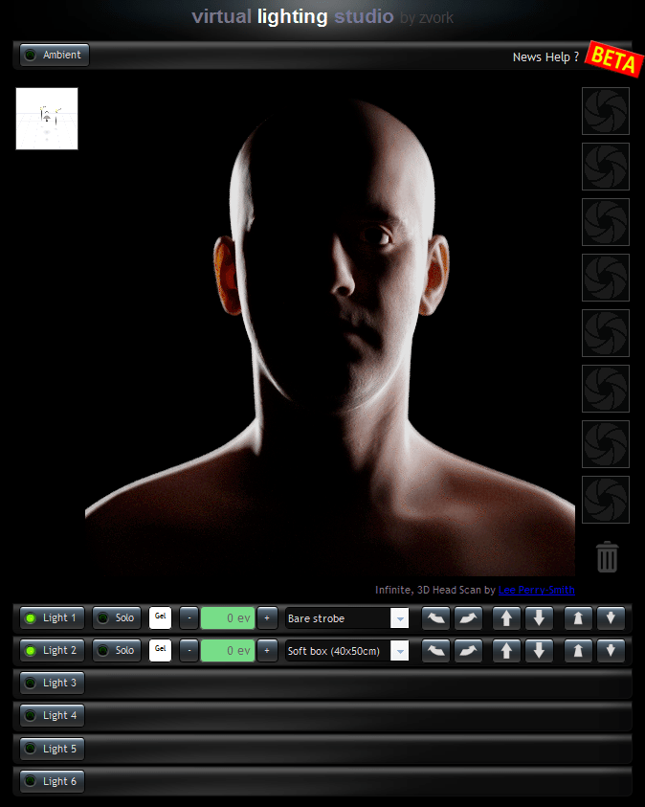
Task: Rotate Light 1 to the right
Action: [467, 618]
